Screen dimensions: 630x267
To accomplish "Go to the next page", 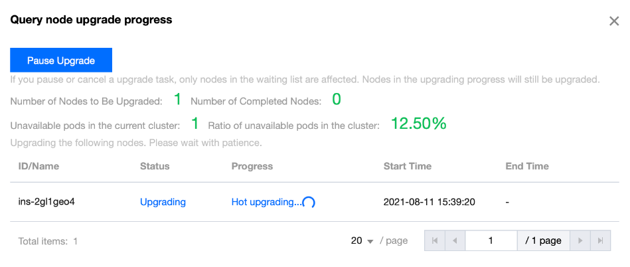I will click(580, 241).
